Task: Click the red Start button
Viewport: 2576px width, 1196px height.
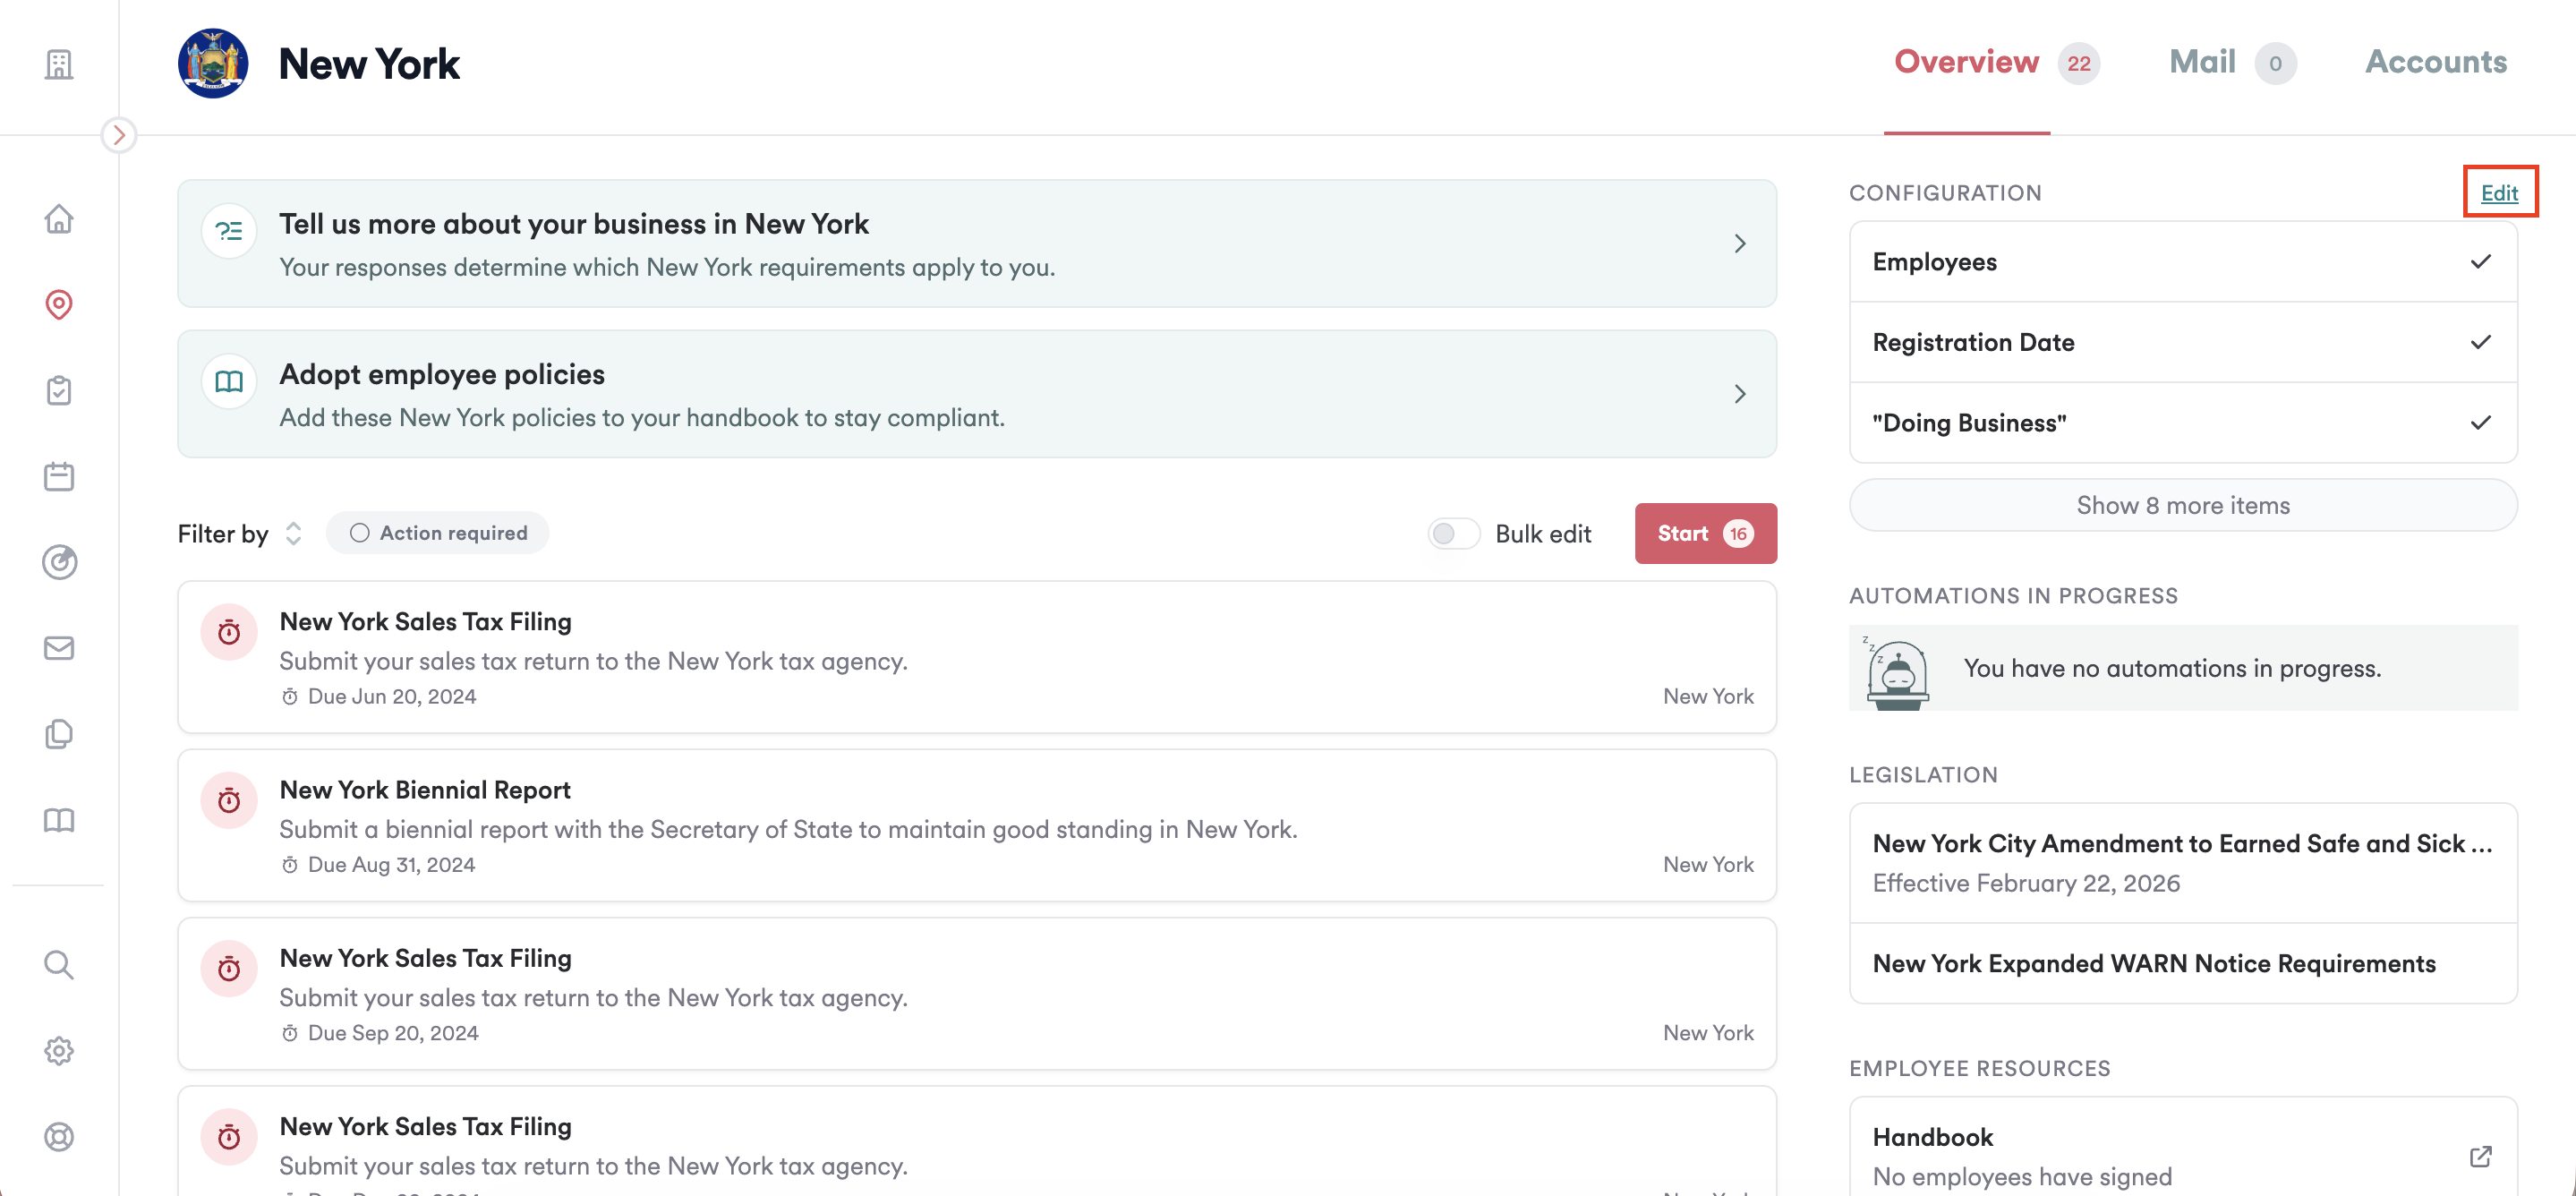Action: tap(1705, 534)
